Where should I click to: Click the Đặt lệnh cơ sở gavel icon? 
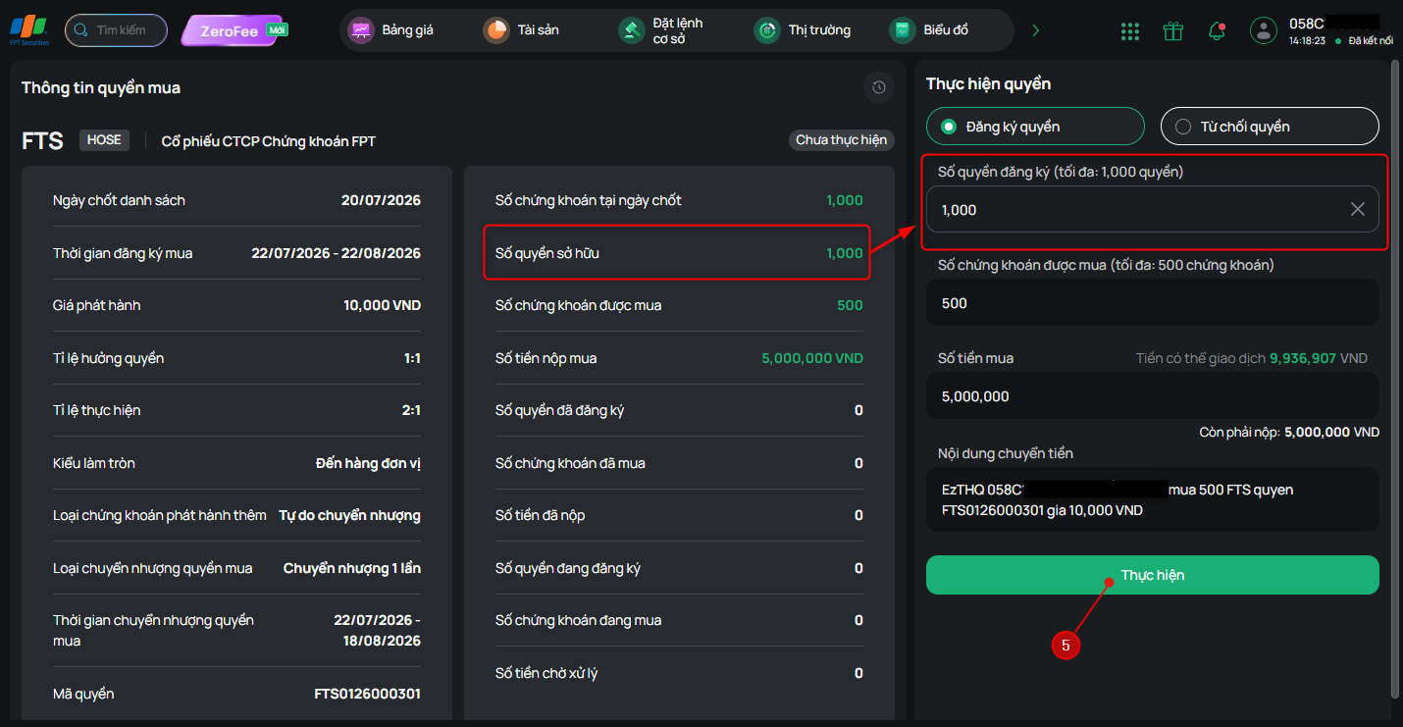pyautogui.click(x=632, y=30)
